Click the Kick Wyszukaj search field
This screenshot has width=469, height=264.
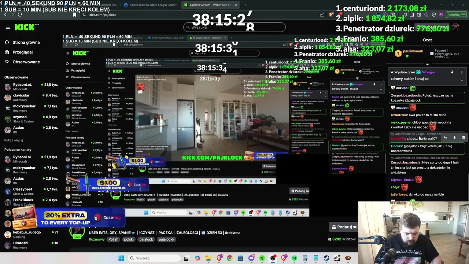coord(234,27)
